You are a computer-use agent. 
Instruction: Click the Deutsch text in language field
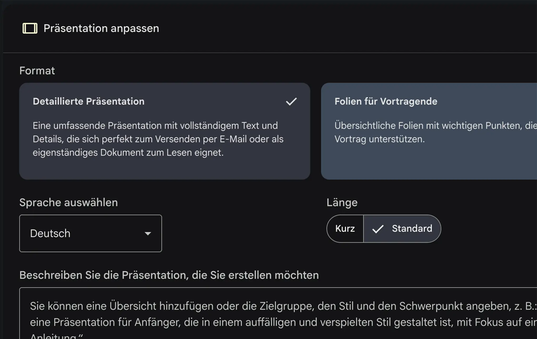point(50,233)
